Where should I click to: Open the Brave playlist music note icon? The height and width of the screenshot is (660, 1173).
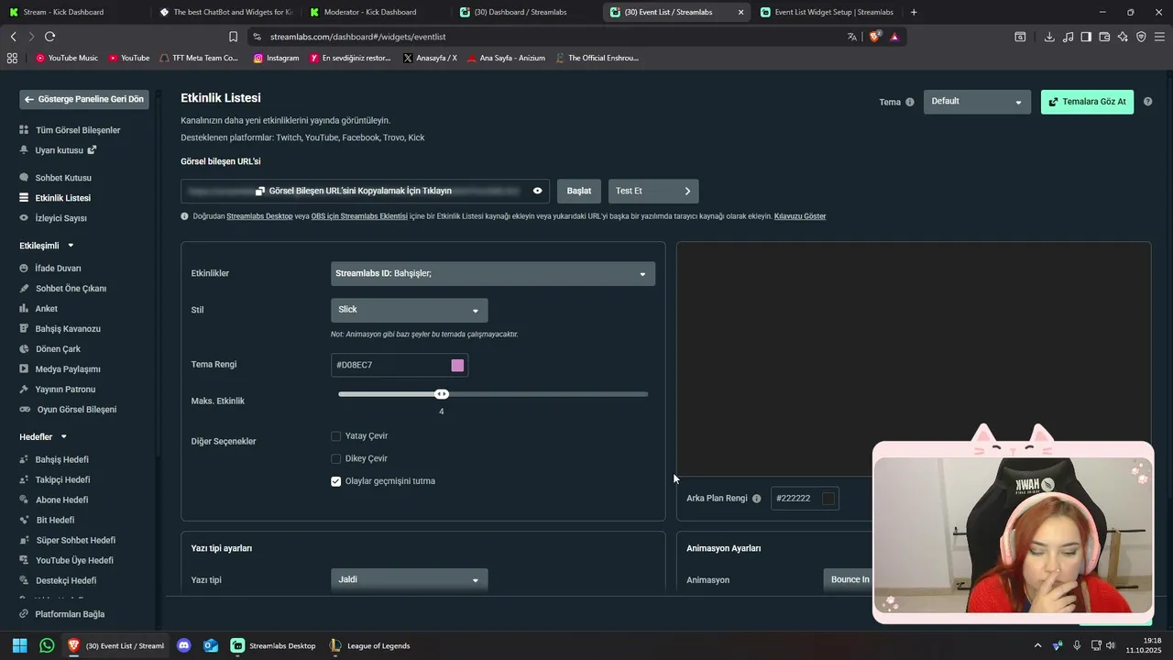(1068, 37)
